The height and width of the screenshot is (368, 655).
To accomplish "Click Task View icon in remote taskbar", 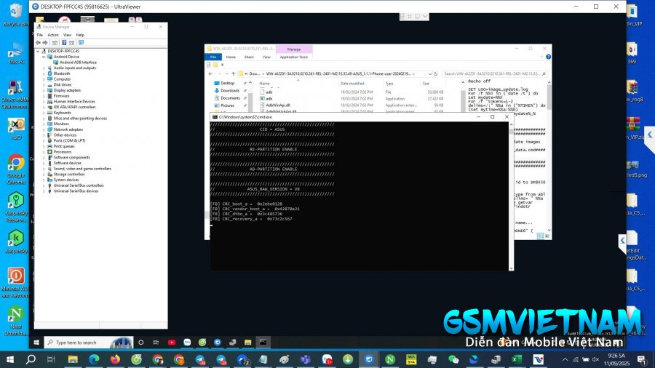I will click(x=156, y=343).
